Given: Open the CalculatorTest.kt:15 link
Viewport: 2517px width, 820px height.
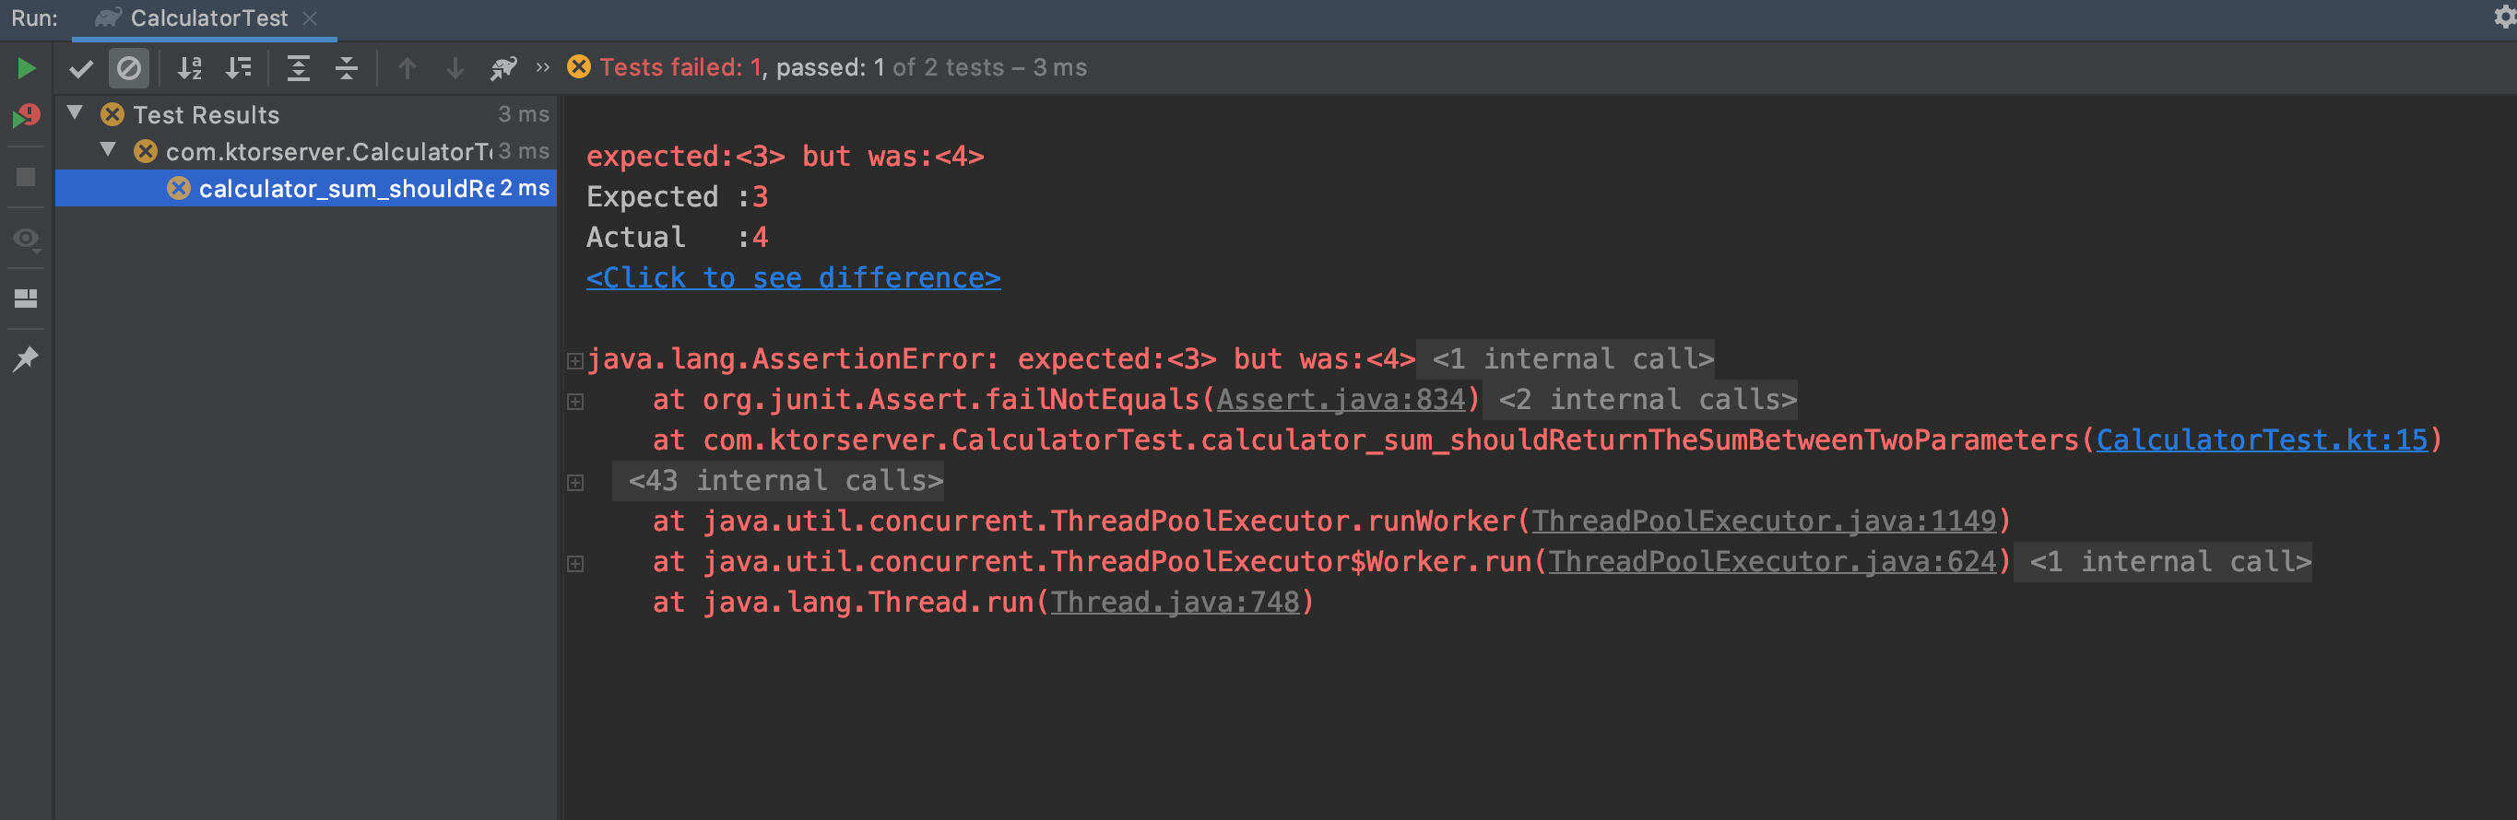Looking at the screenshot, I should coord(2262,440).
